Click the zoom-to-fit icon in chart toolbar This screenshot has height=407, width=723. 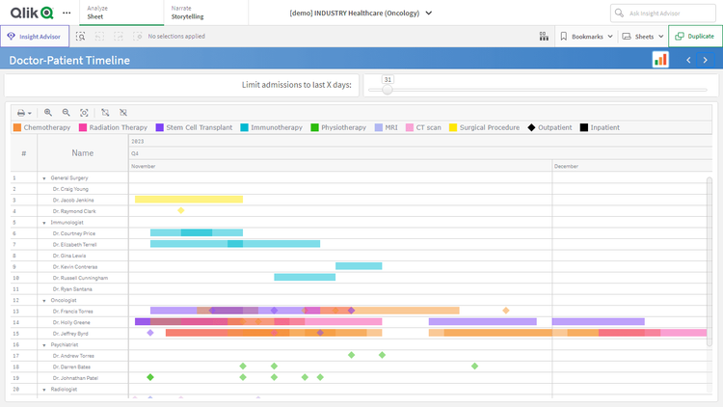pyautogui.click(x=84, y=113)
